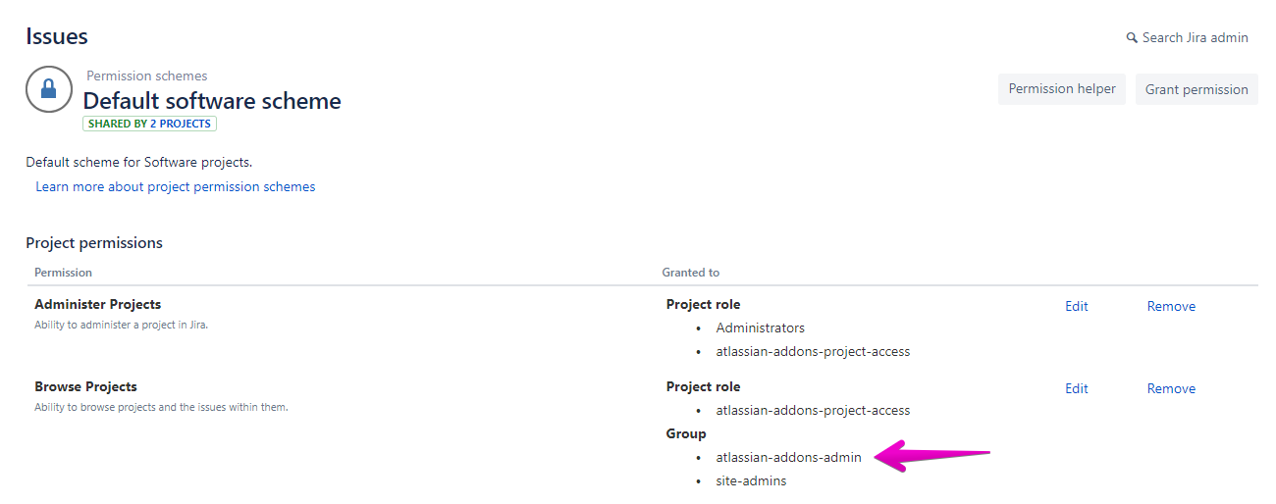Select the Administer Projects permission name
Image resolution: width=1276 pixels, height=504 pixels.
[x=97, y=305]
